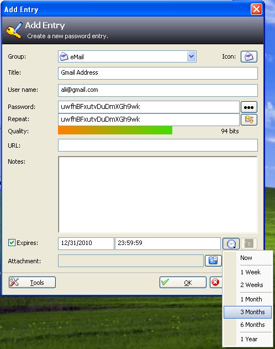Open the Tools button
Viewport: 275px width, 349px height.
(x=32, y=282)
